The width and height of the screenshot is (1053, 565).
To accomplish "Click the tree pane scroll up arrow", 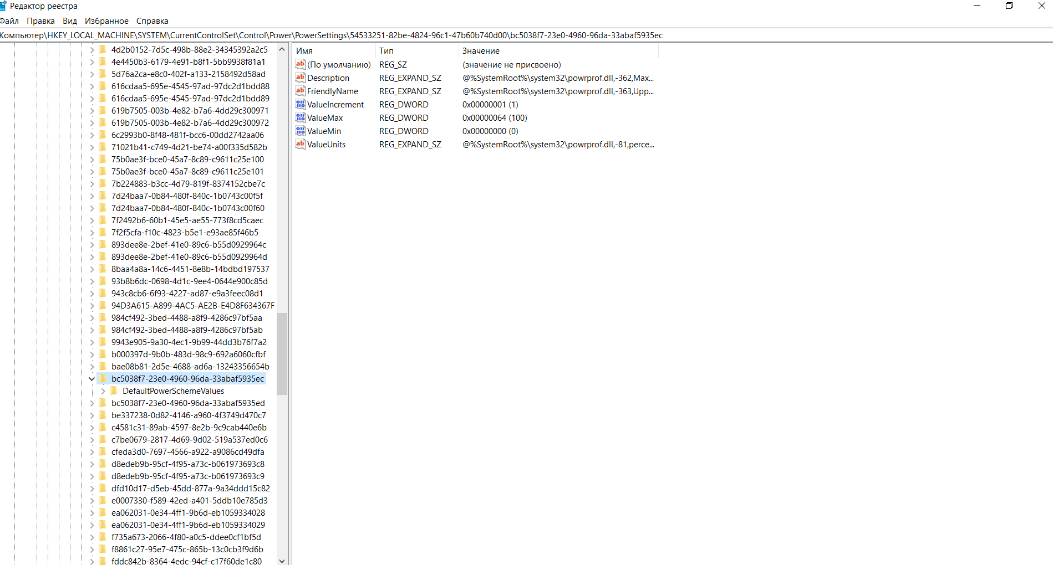I will 282,49.
